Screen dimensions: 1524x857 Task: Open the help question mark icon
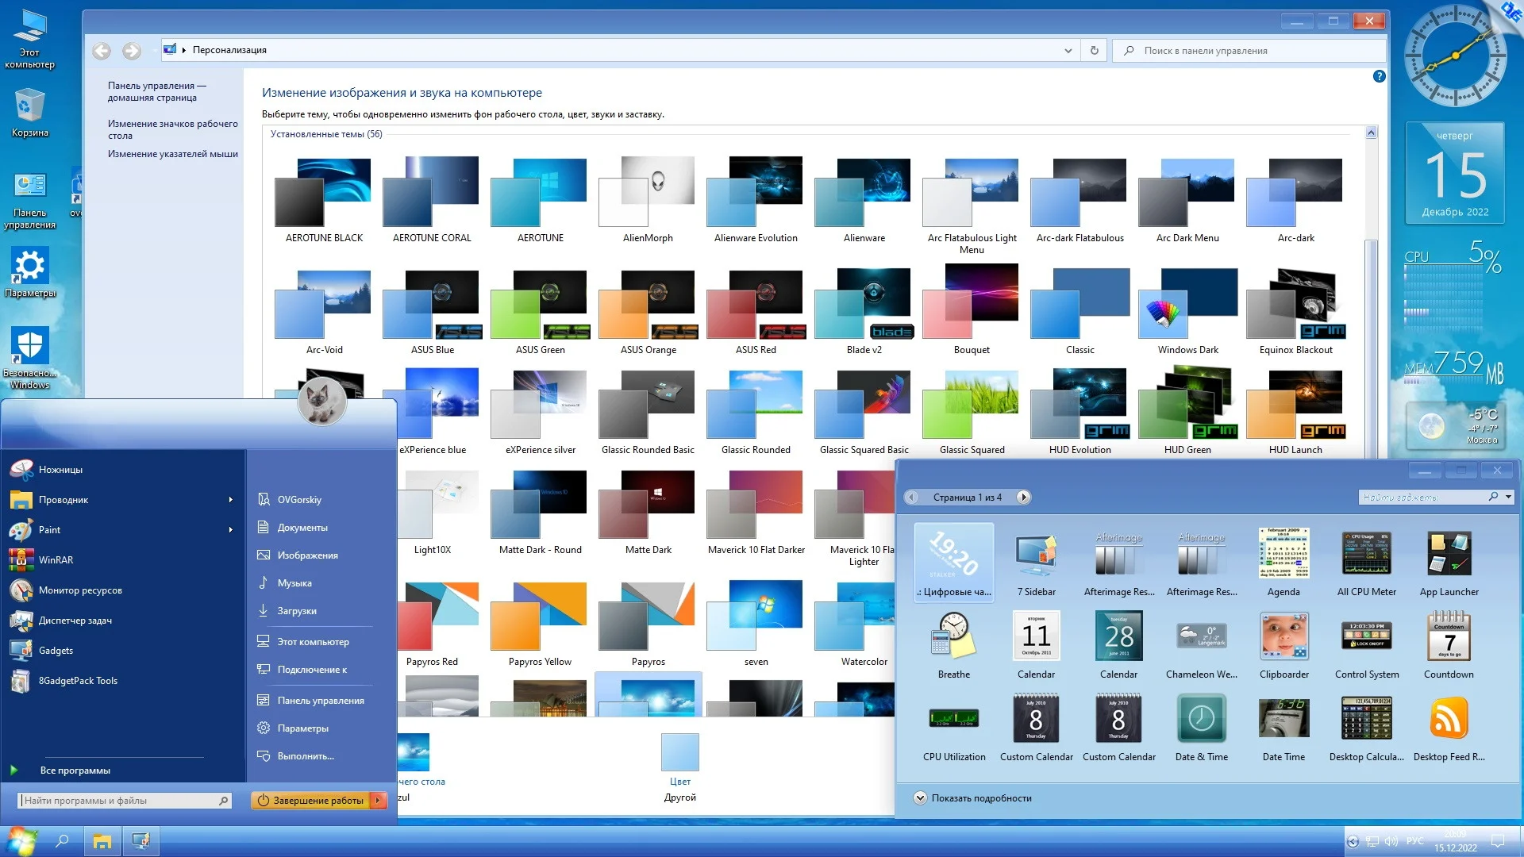coord(1379,77)
